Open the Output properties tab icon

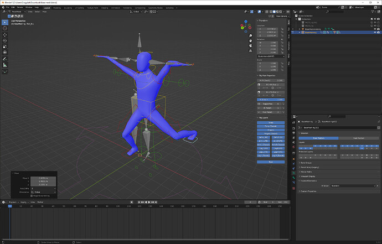[293, 133]
